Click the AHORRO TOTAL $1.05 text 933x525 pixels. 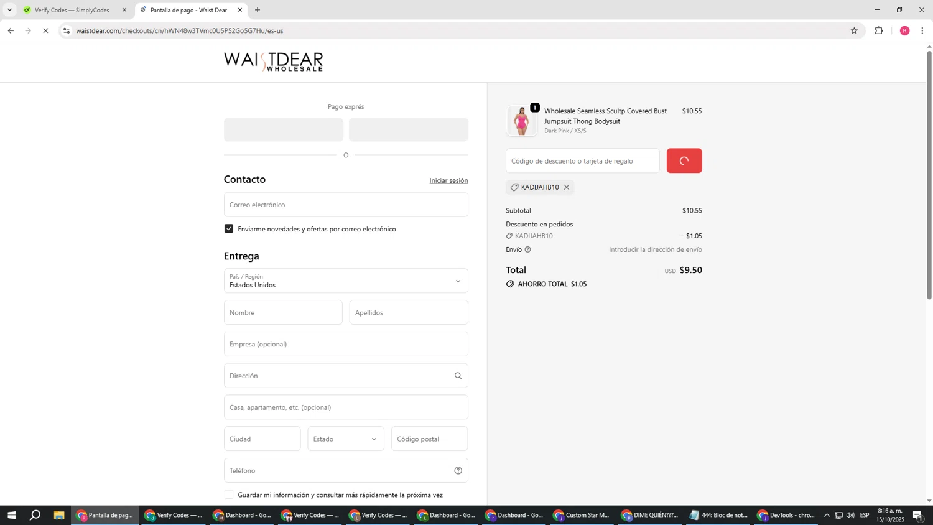click(x=552, y=284)
